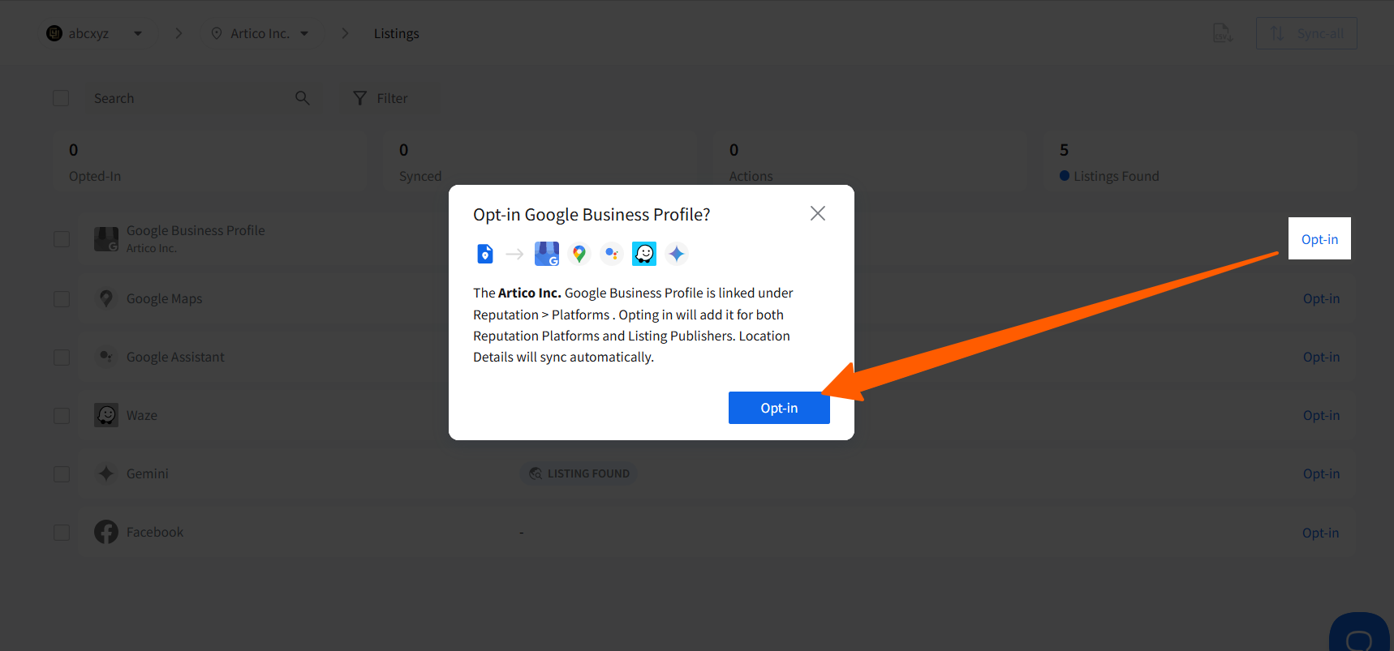Opt-in link for Waze row
Screen dimensions: 1394x651
(1321, 415)
